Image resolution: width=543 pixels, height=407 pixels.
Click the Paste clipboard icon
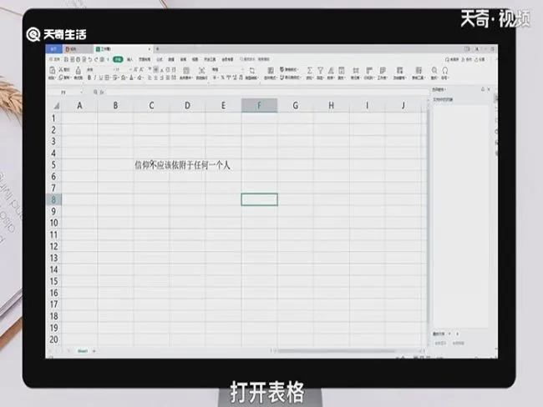pos(53,70)
